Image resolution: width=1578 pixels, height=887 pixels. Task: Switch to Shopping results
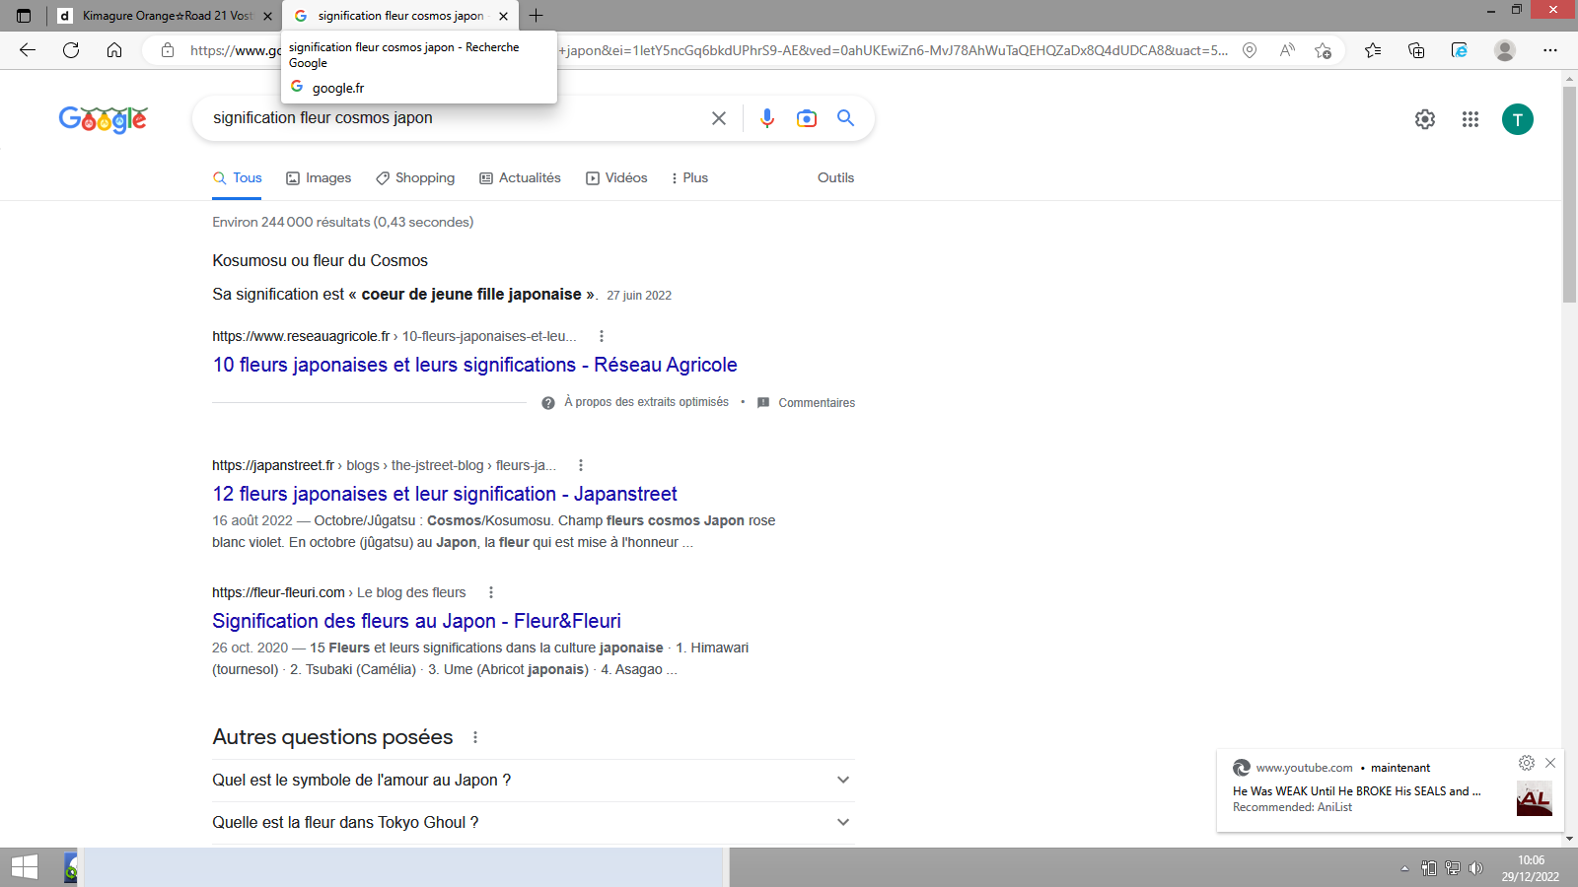[415, 178]
